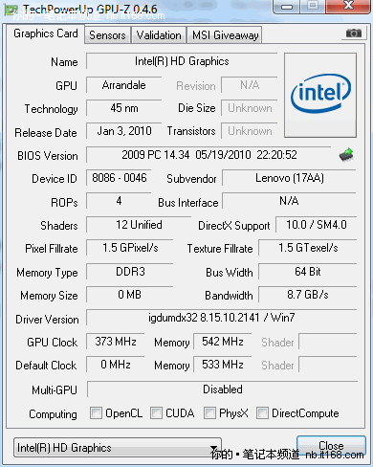Click the Subvendor Lenovo (17AA) field
Viewport: 373px width, 467px height.
pyautogui.click(x=289, y=178)
